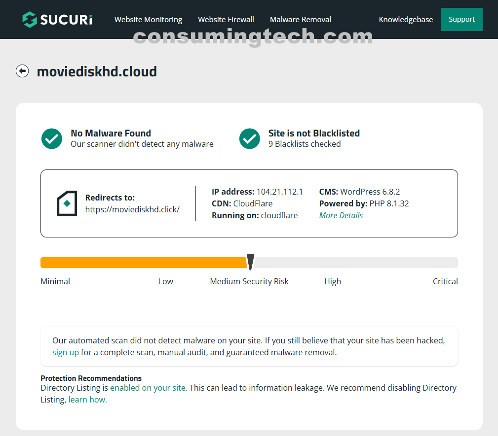Click the IP address 104.21.112.1 value
This screenshot has width=498, height=436.
pyautogui.click(x=279, y=192)
